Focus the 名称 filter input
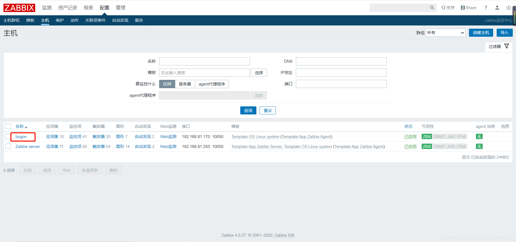Screen dimensions: 516x242 pyautogui.click(x=205, y=61)
